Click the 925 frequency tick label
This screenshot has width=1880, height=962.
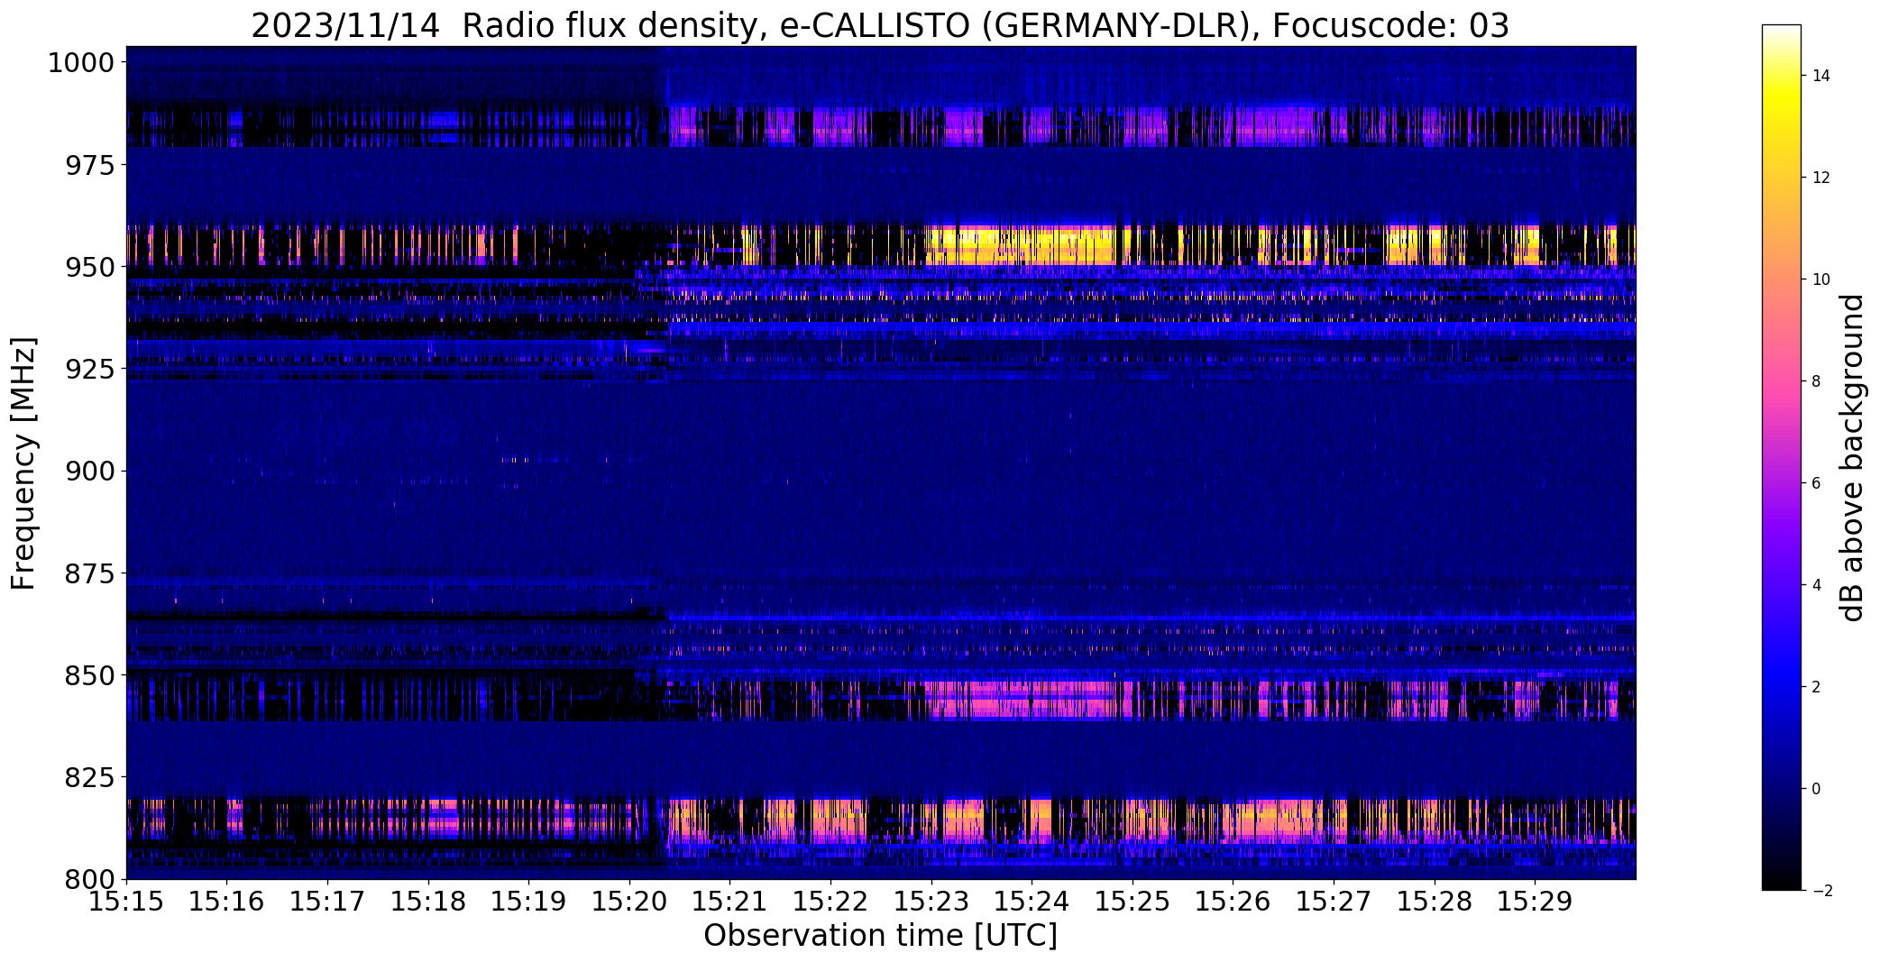(90, 370)
